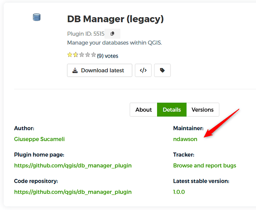The image size is (256, 210).
Task: Rate five stars using the last star
Action: (x=93, y=55)
